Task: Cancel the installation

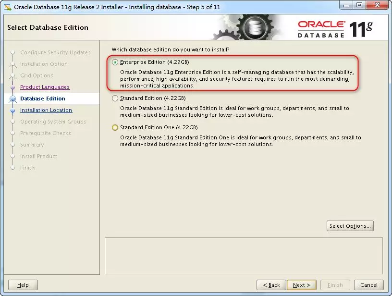Action: point(369,285)
